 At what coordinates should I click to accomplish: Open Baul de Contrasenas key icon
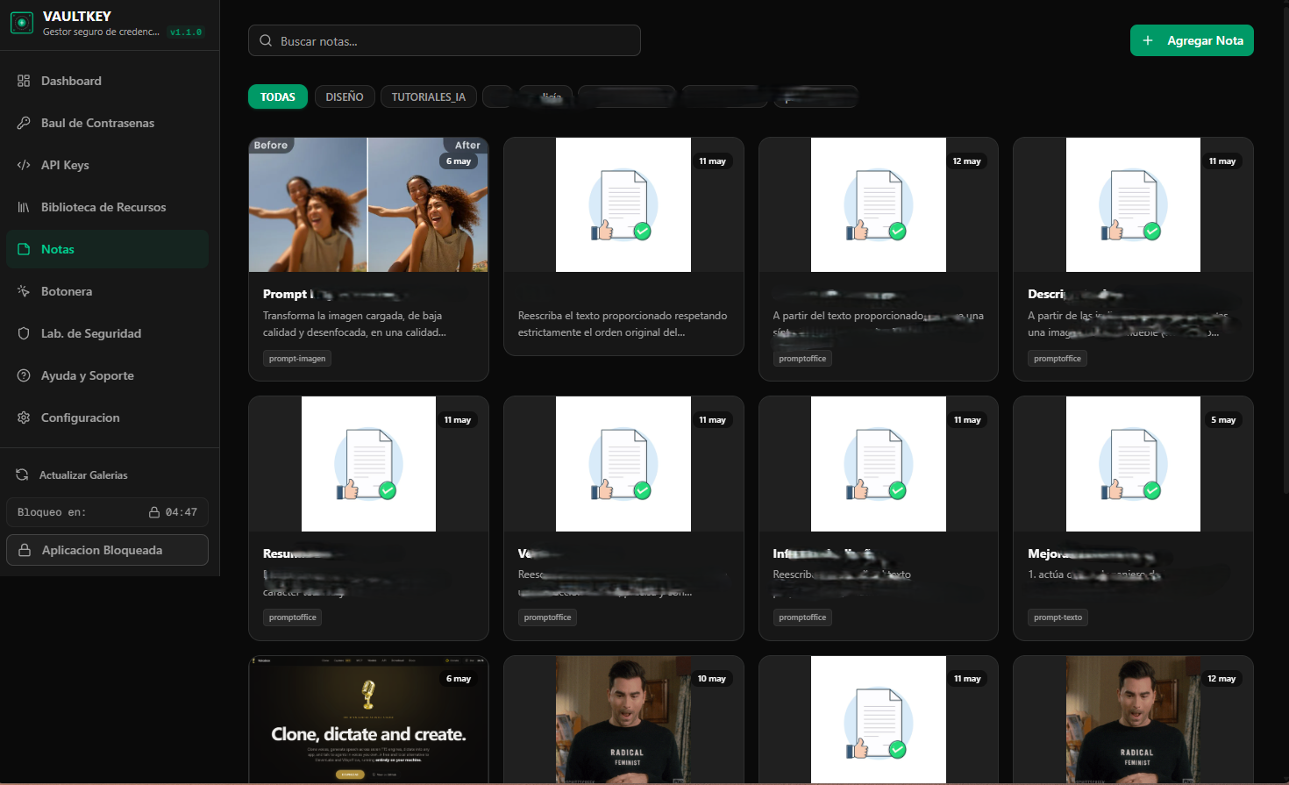24,123
